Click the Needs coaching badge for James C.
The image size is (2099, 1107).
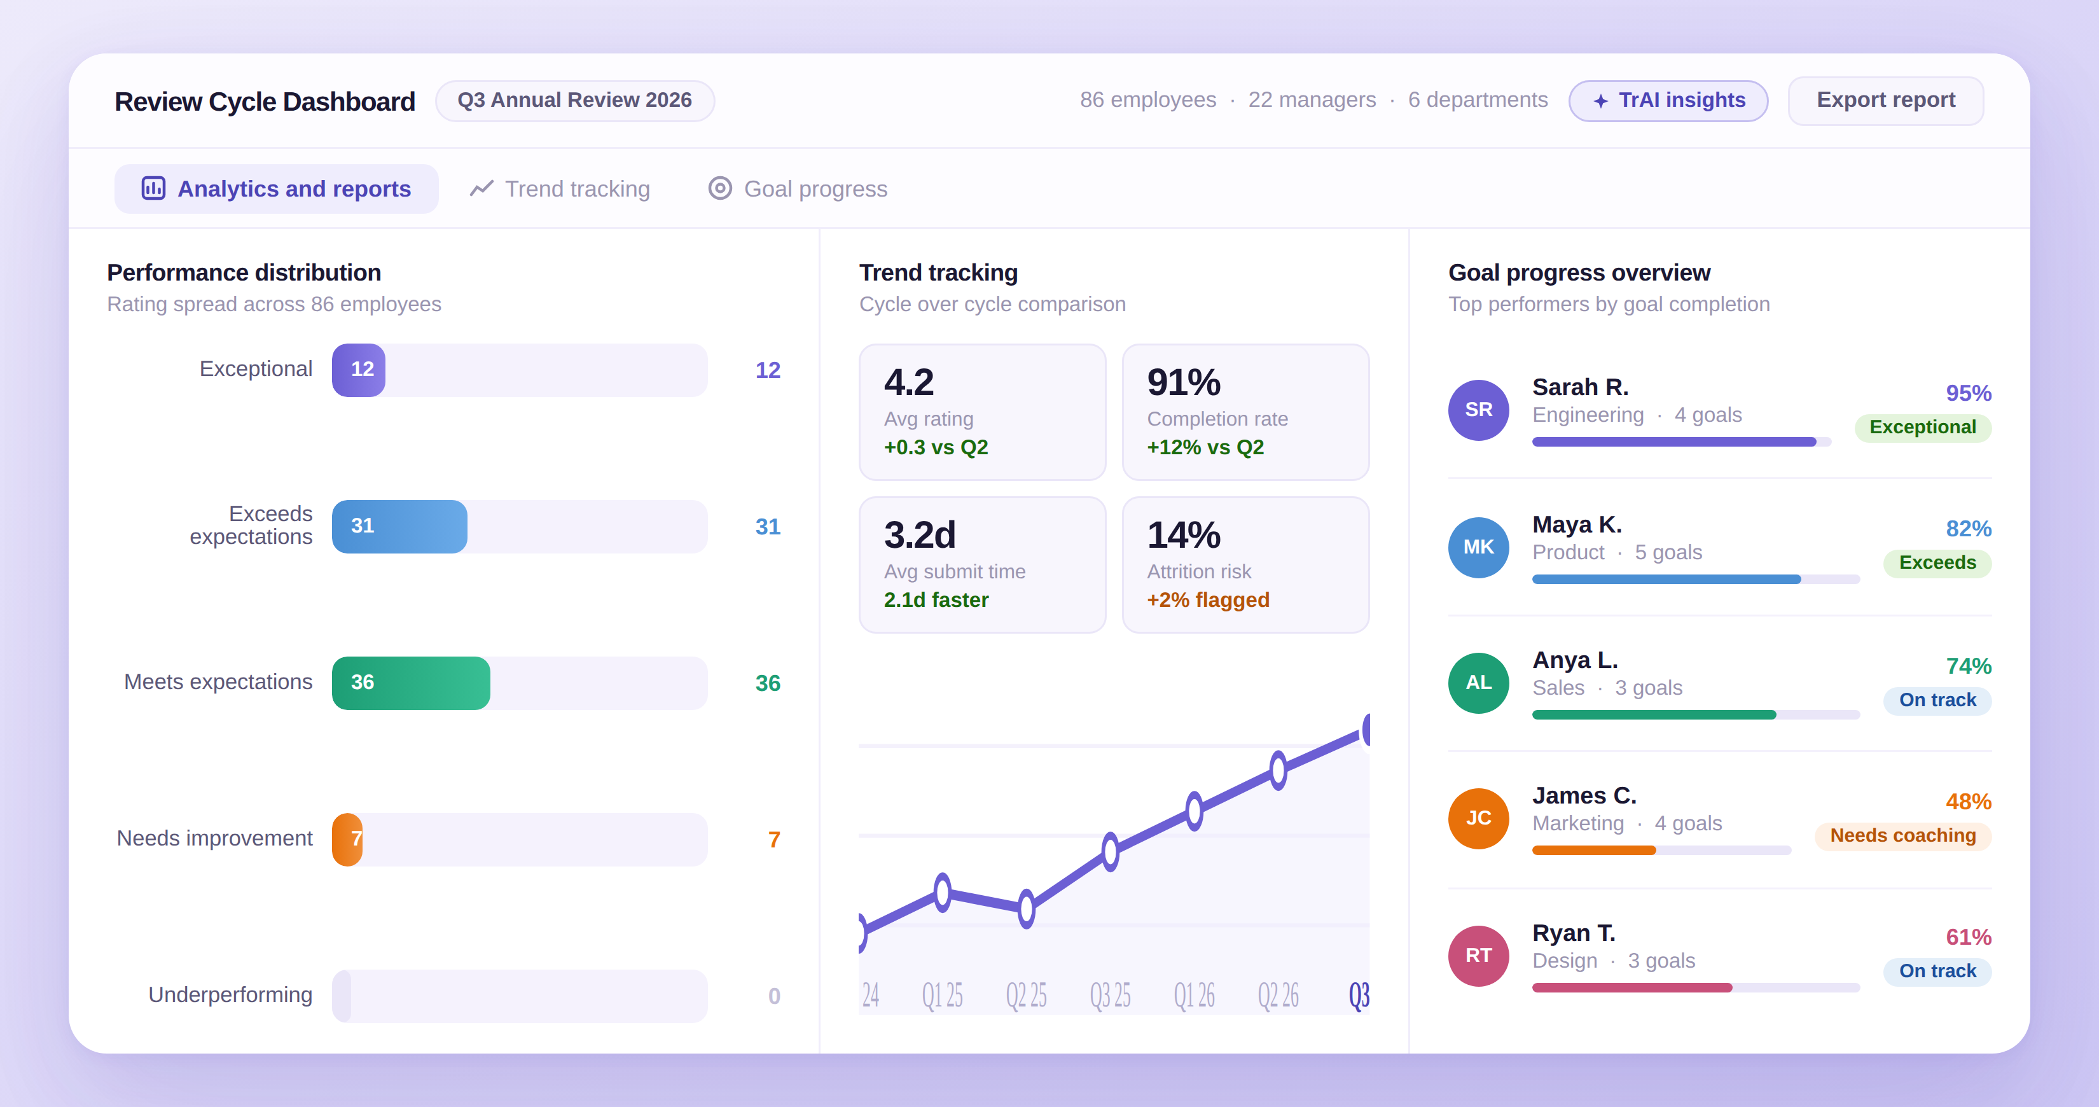tap(1902, 835)
